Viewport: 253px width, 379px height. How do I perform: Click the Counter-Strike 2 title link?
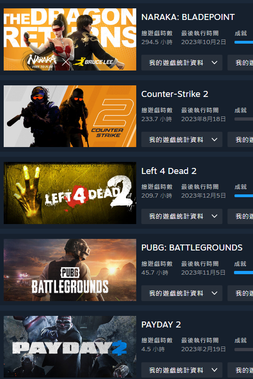coord(175,94)
